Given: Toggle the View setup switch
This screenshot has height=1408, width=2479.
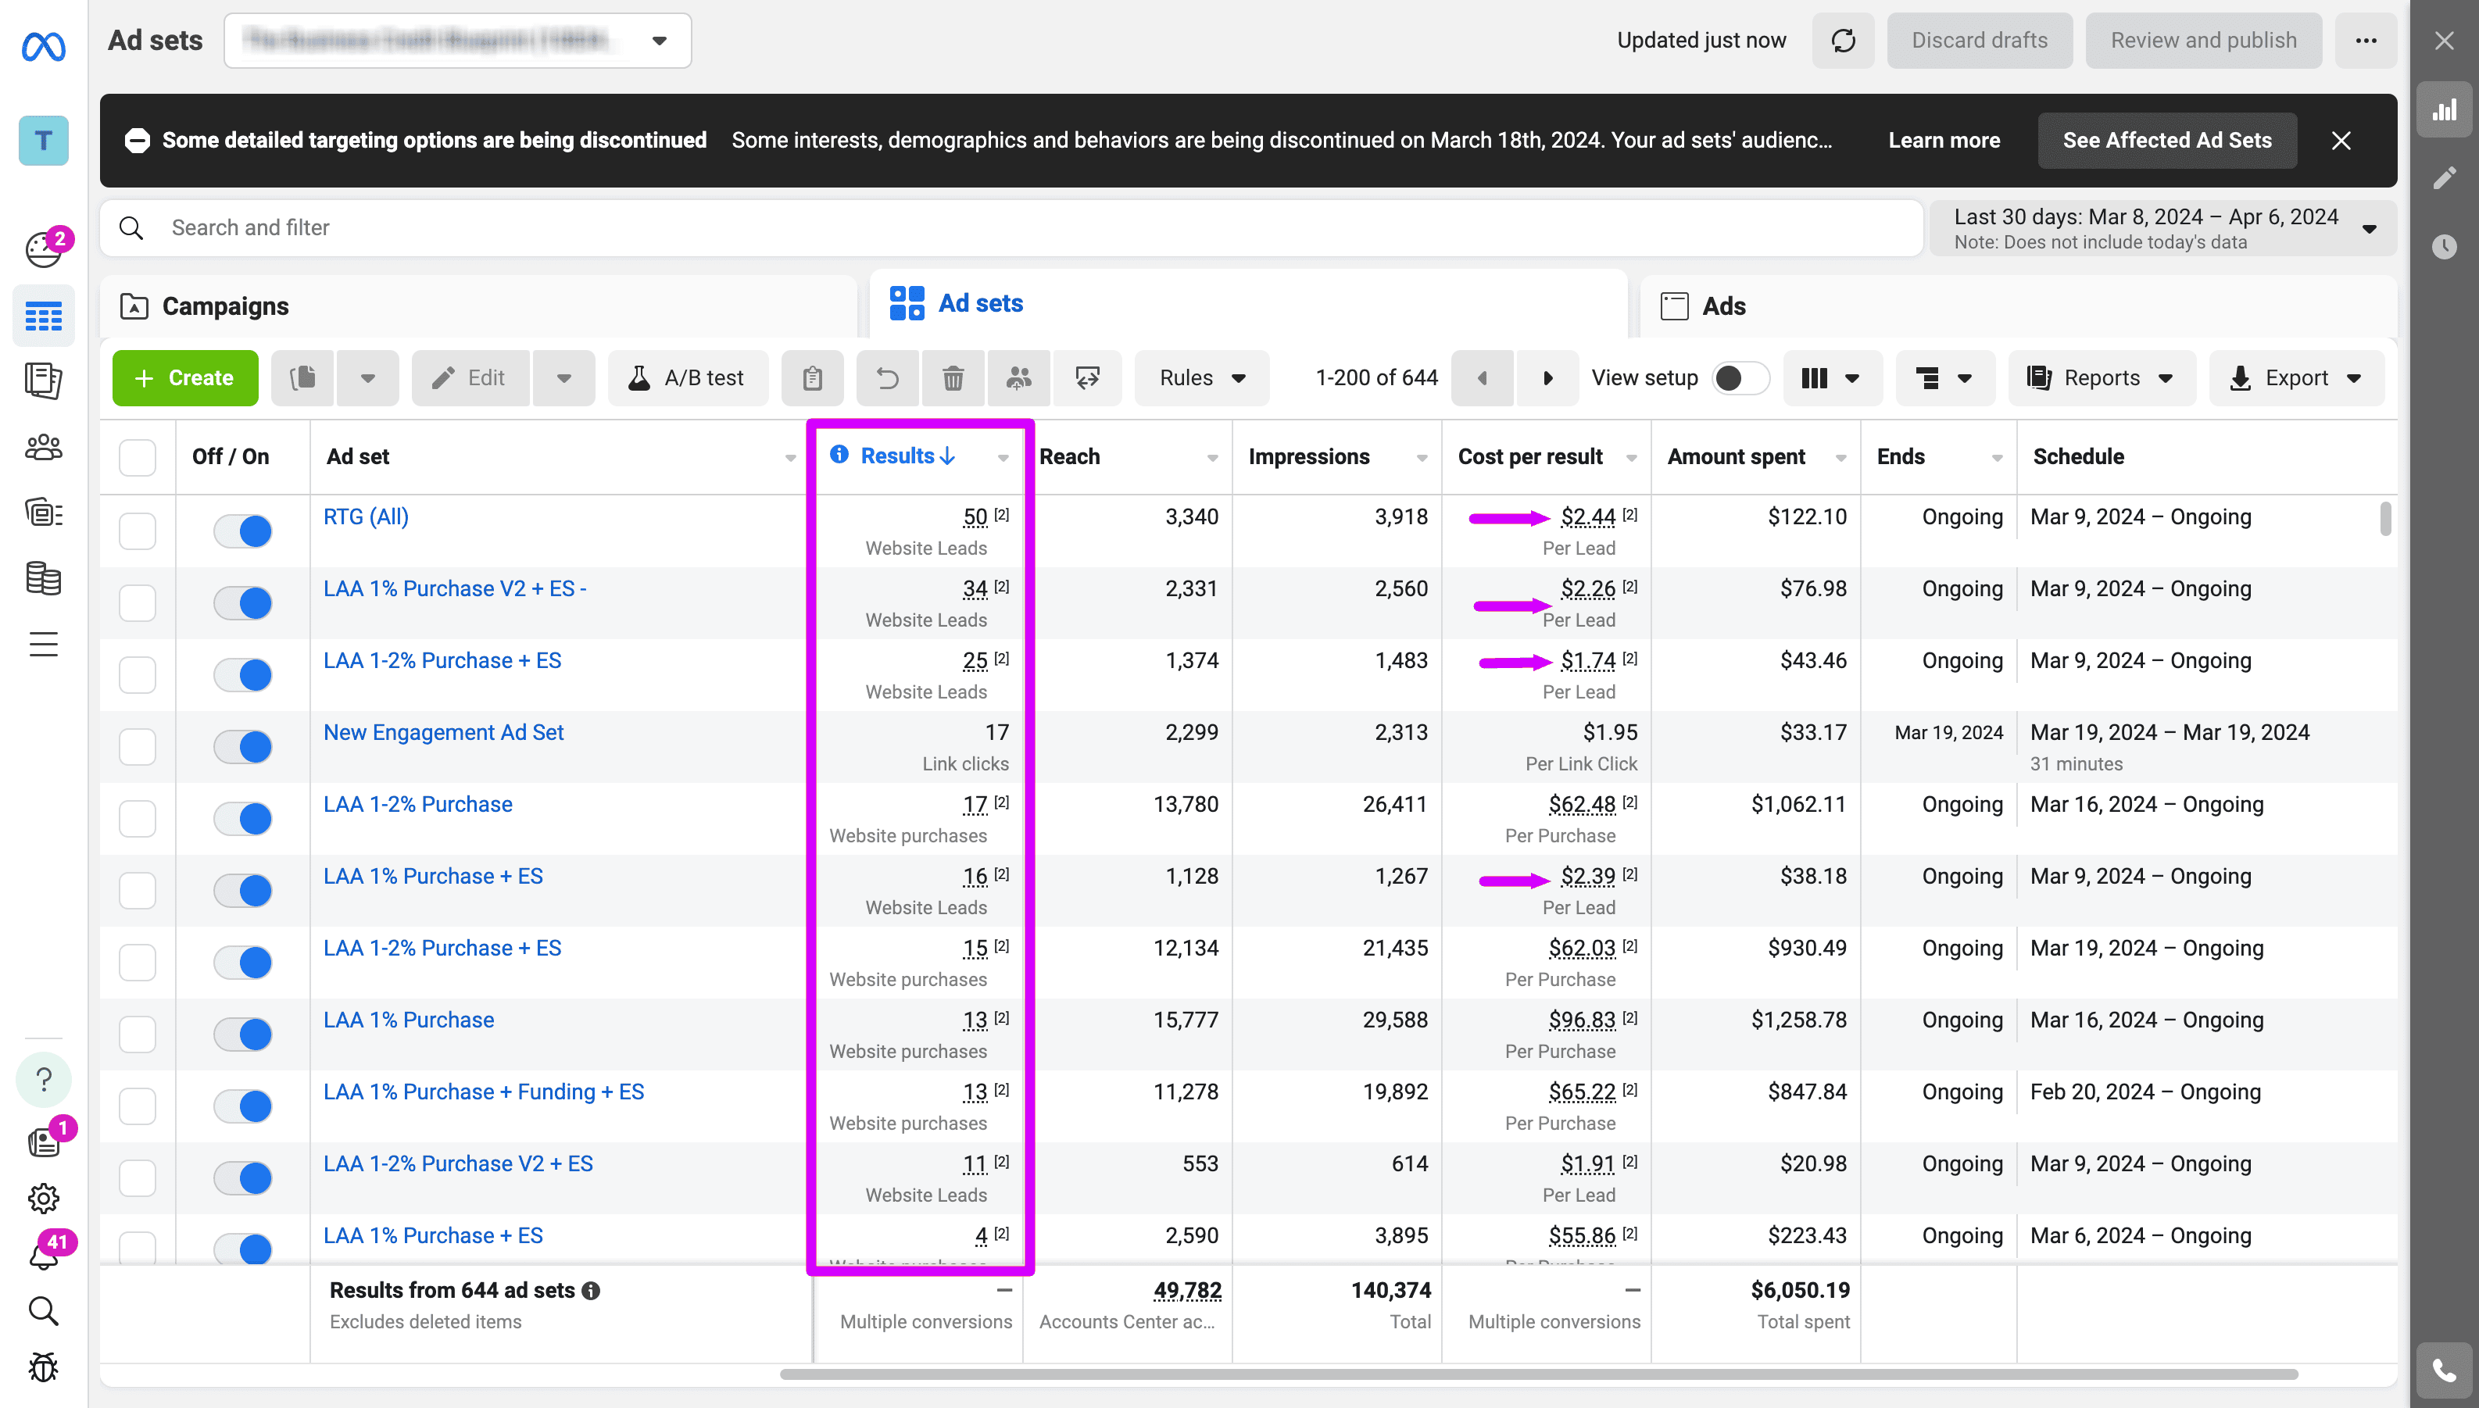Looking at the screenshot, I should tap(1739, 378).
